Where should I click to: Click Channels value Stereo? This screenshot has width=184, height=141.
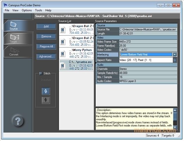tap(148, 69)
